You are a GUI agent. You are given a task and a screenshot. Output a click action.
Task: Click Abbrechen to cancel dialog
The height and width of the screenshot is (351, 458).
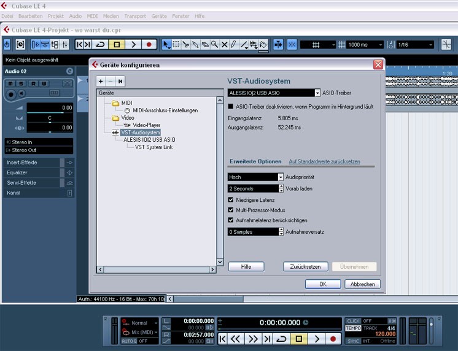pos(362,284)
